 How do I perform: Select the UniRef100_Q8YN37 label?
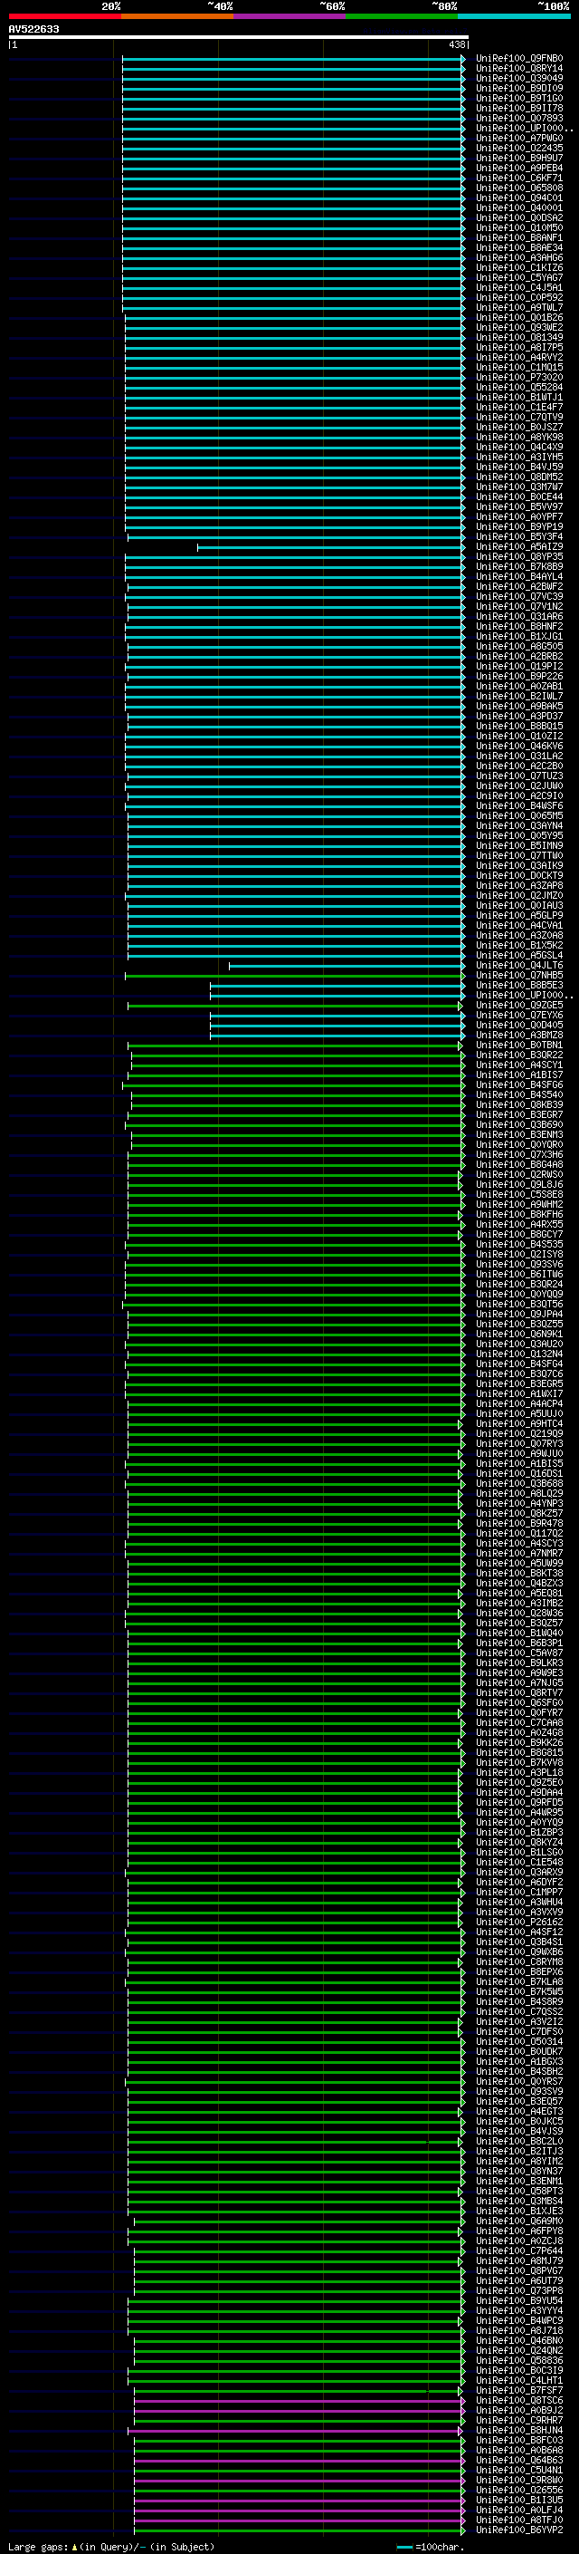click(518, 2172)
